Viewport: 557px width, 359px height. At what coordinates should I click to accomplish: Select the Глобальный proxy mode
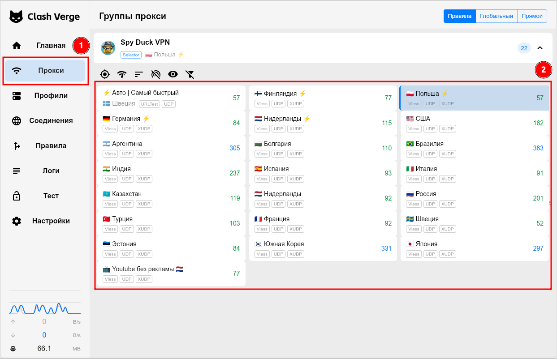(x=496, y=16)
